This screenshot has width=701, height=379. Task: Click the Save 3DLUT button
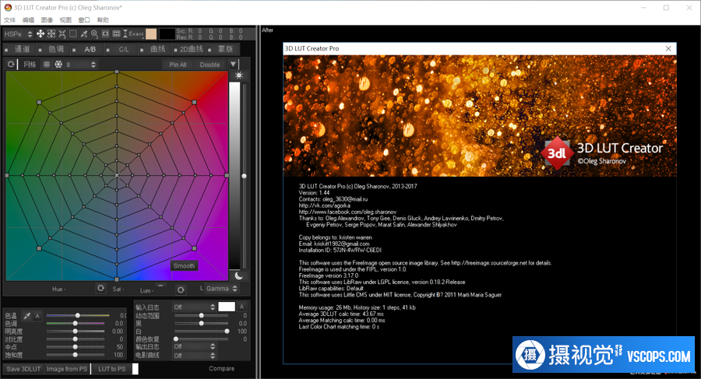click(23, 369)
